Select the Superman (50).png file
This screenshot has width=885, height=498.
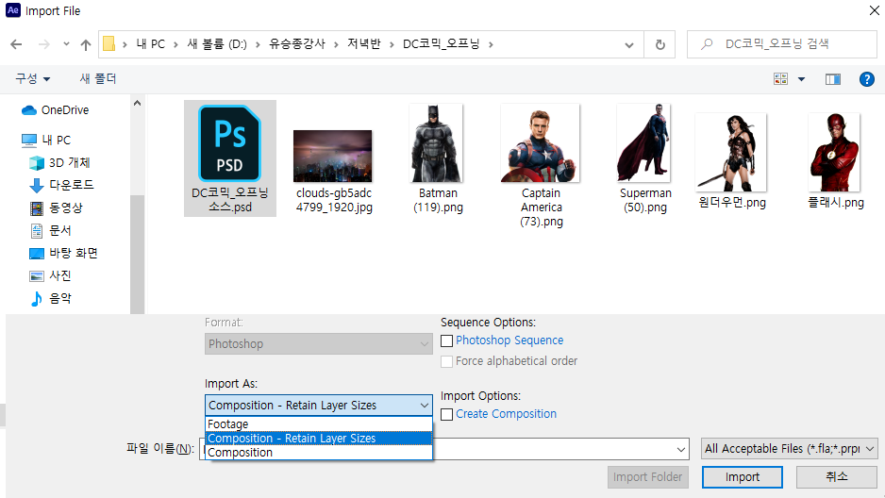pyautogui.click(x=645, y=158)
